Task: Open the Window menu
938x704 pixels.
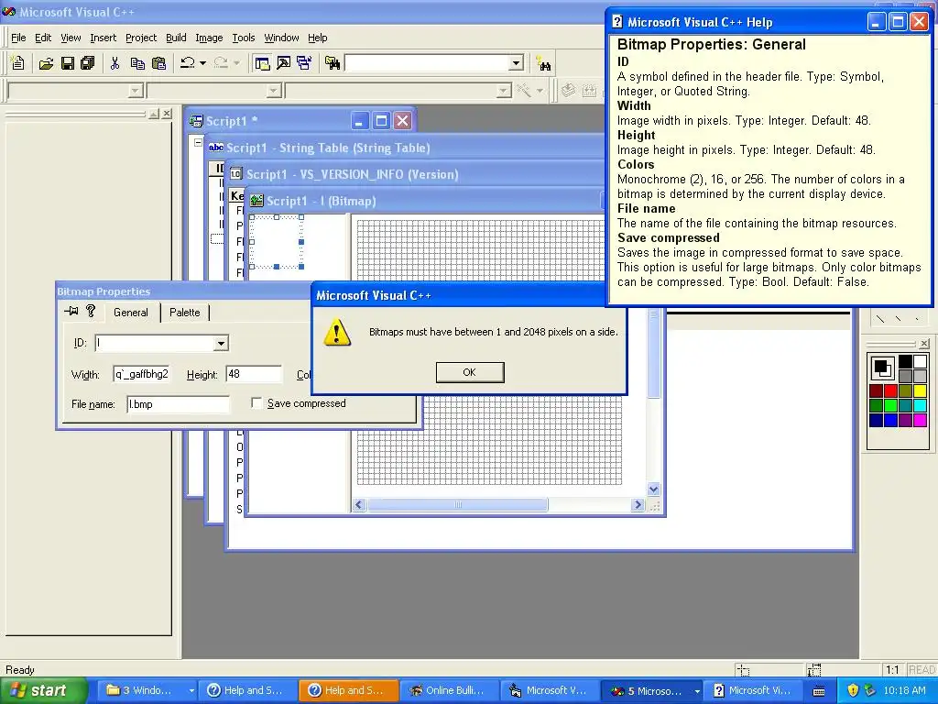Action: (x=282, y=38)
